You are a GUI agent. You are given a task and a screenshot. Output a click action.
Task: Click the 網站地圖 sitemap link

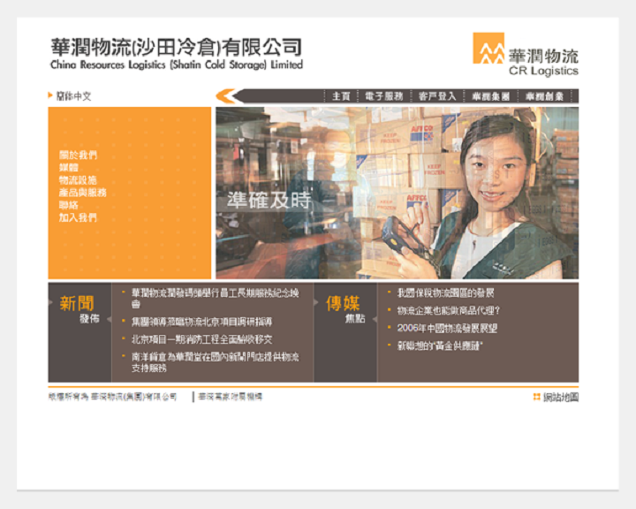click(x=561, y=398)
